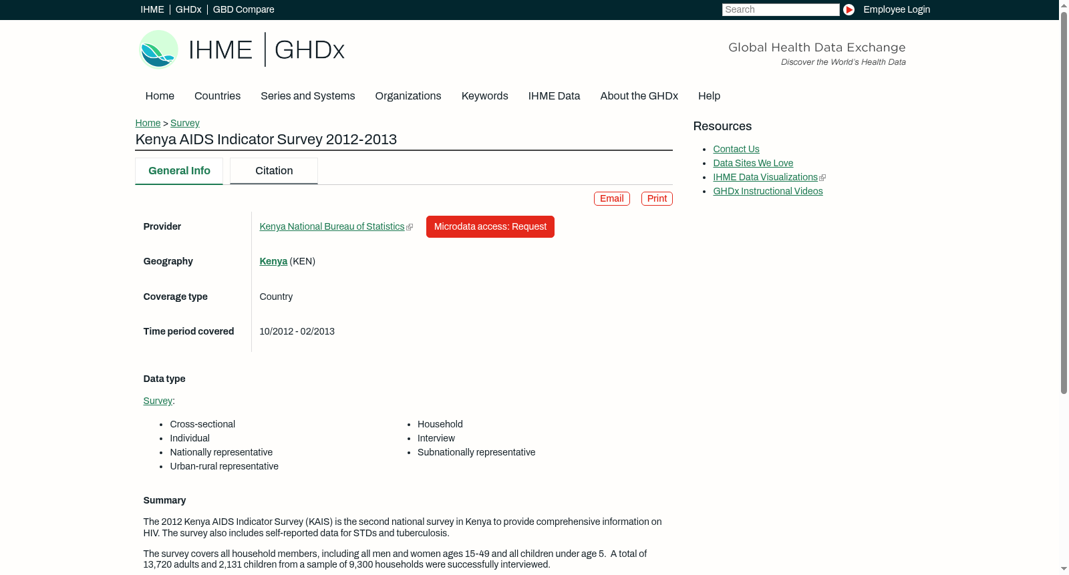Open Series and Systems menu

[308, 96]
